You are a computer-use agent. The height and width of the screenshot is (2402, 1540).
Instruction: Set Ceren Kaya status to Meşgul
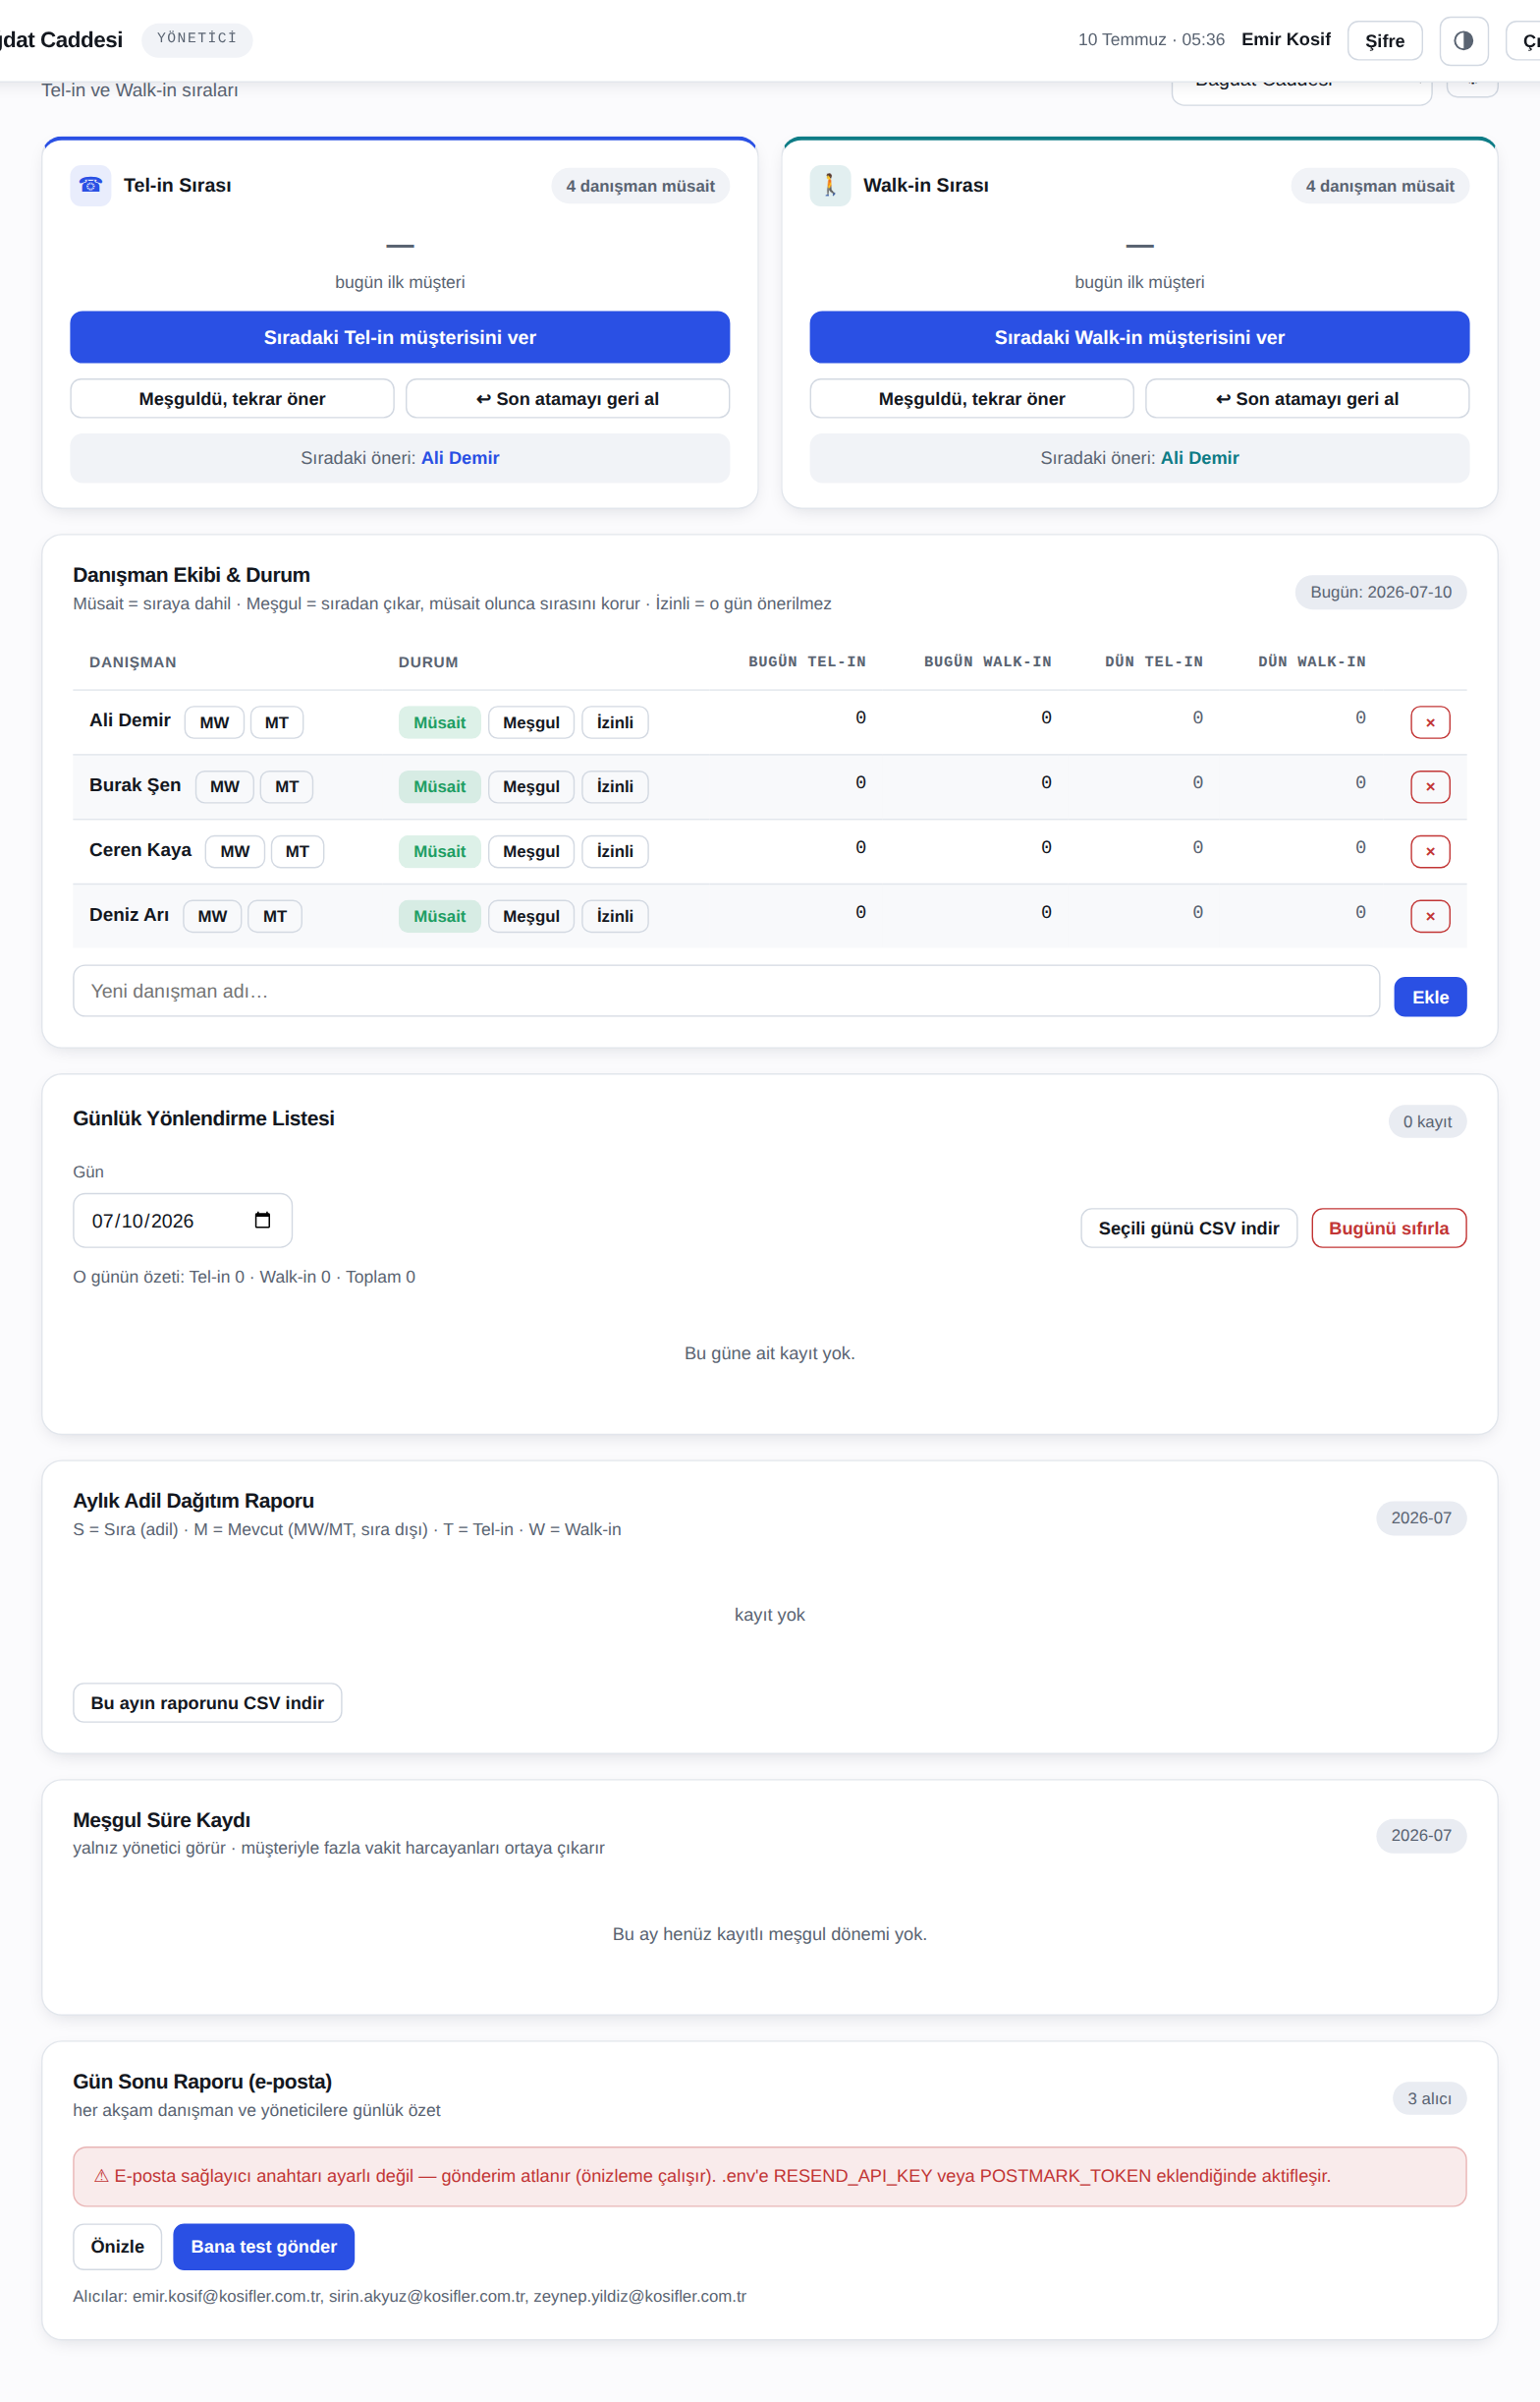click(x=531, y=851)
